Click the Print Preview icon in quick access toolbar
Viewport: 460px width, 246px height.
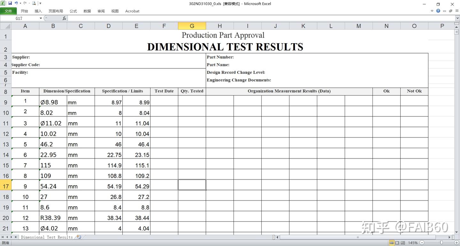(34, 3)
